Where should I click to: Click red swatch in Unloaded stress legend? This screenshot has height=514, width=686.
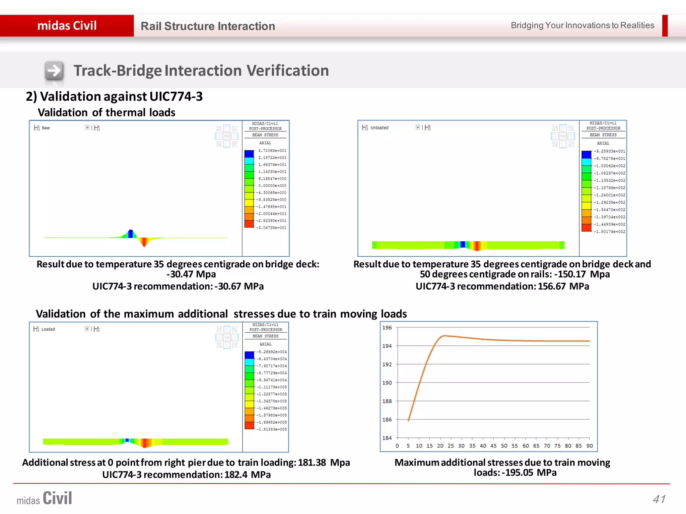click(586, 228)
